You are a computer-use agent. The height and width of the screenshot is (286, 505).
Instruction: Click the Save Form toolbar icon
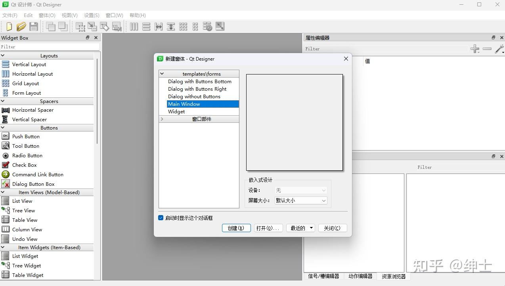[34, 26]
